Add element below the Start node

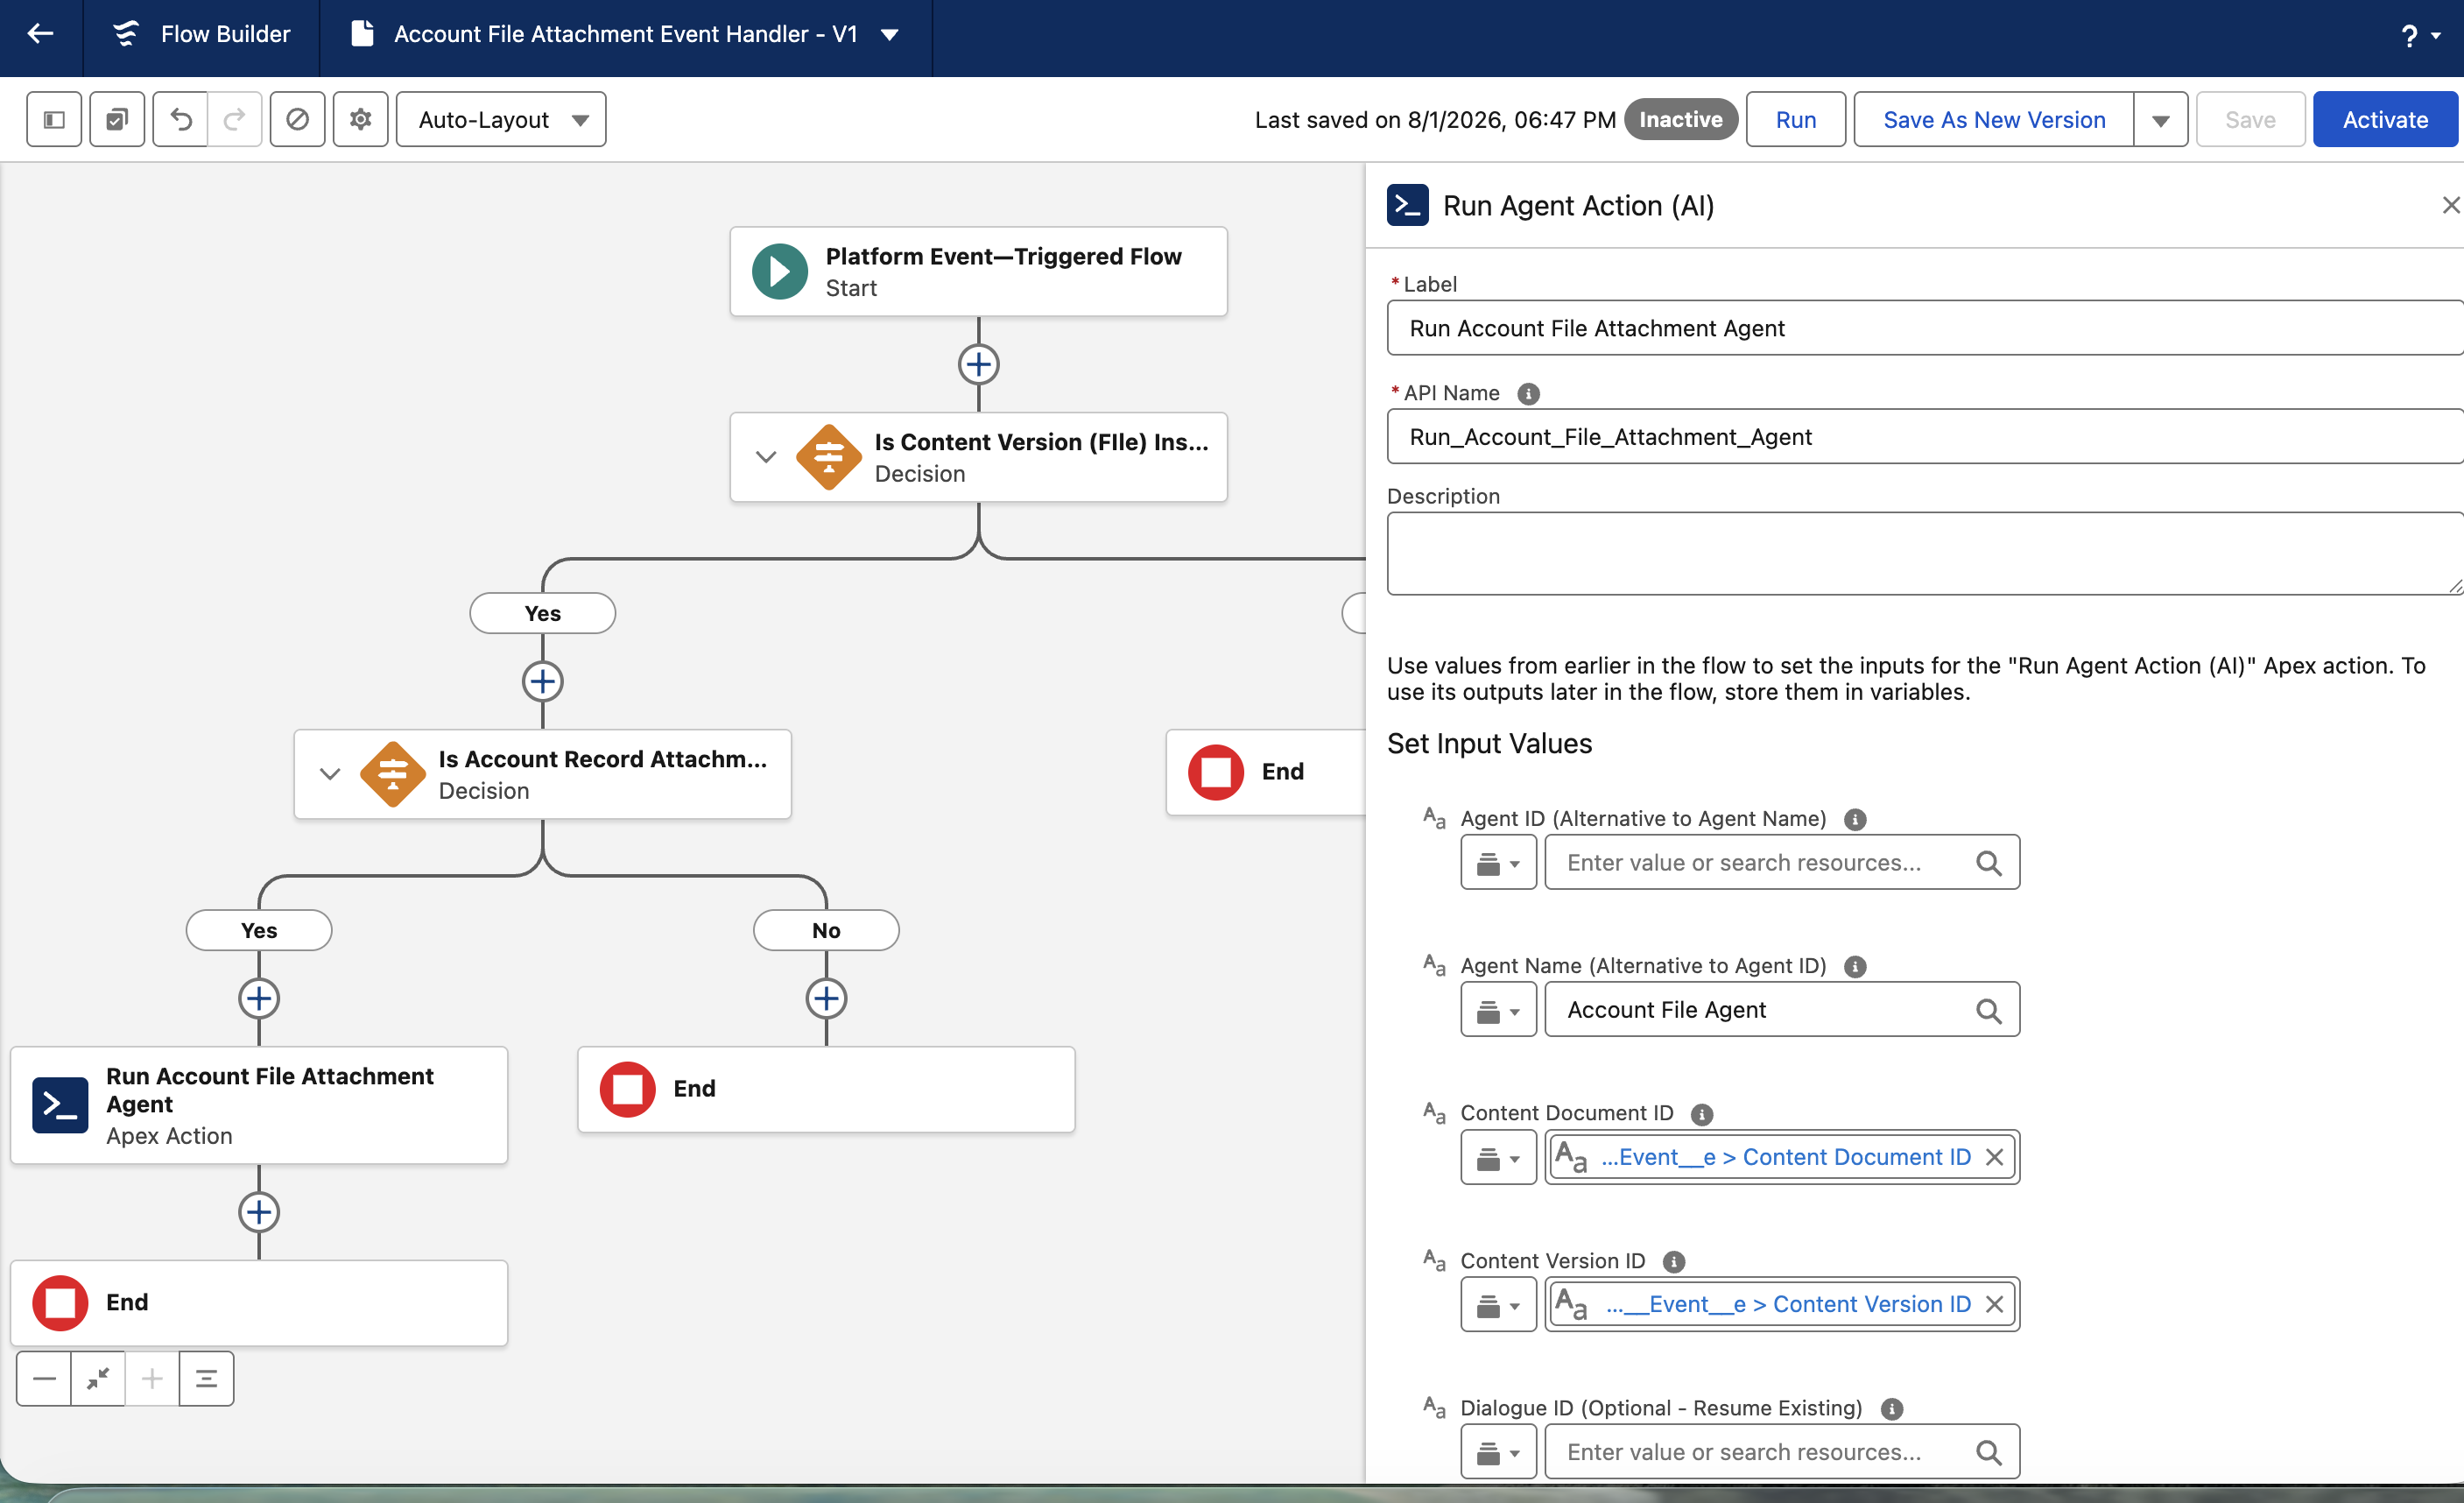(979, 364)
